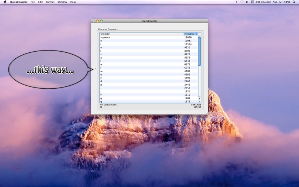Click the frequency value 19050

[x=188, y=37]
